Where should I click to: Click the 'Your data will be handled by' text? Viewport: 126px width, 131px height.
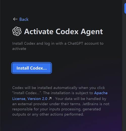81,99
